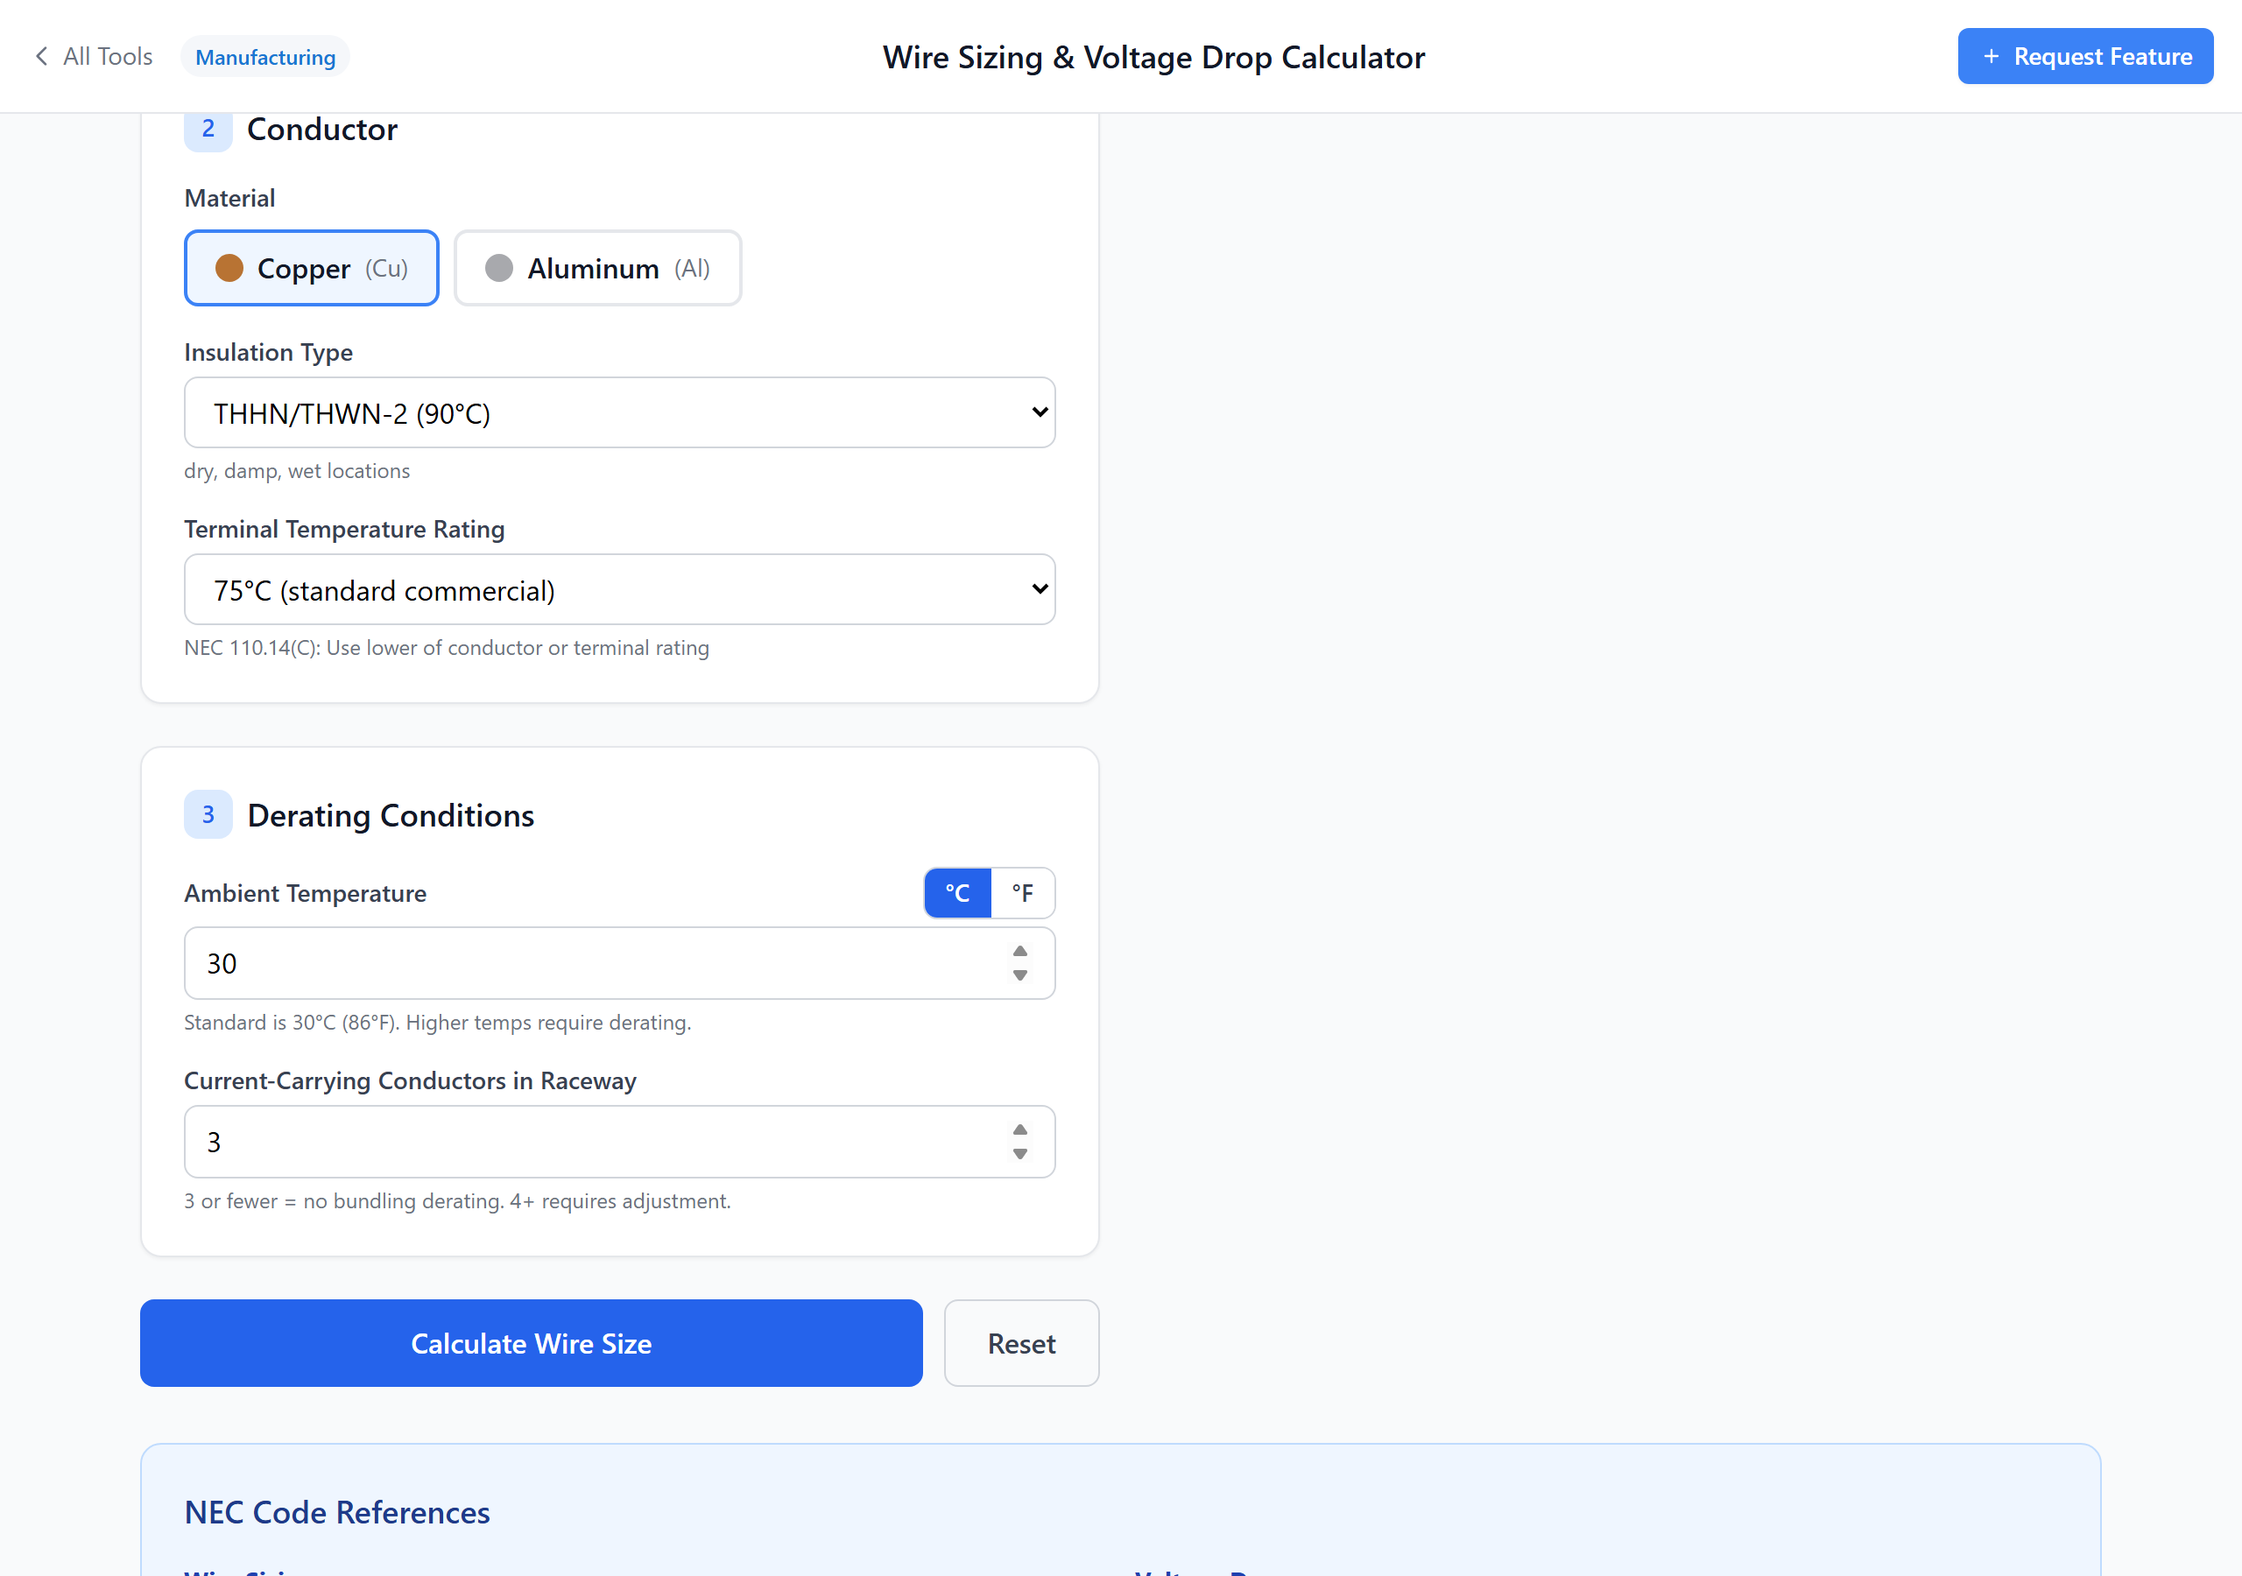This screenshot has width=2242, height=1576.
Task: Click the Reset button
Action: (x=1020, y=1342)
